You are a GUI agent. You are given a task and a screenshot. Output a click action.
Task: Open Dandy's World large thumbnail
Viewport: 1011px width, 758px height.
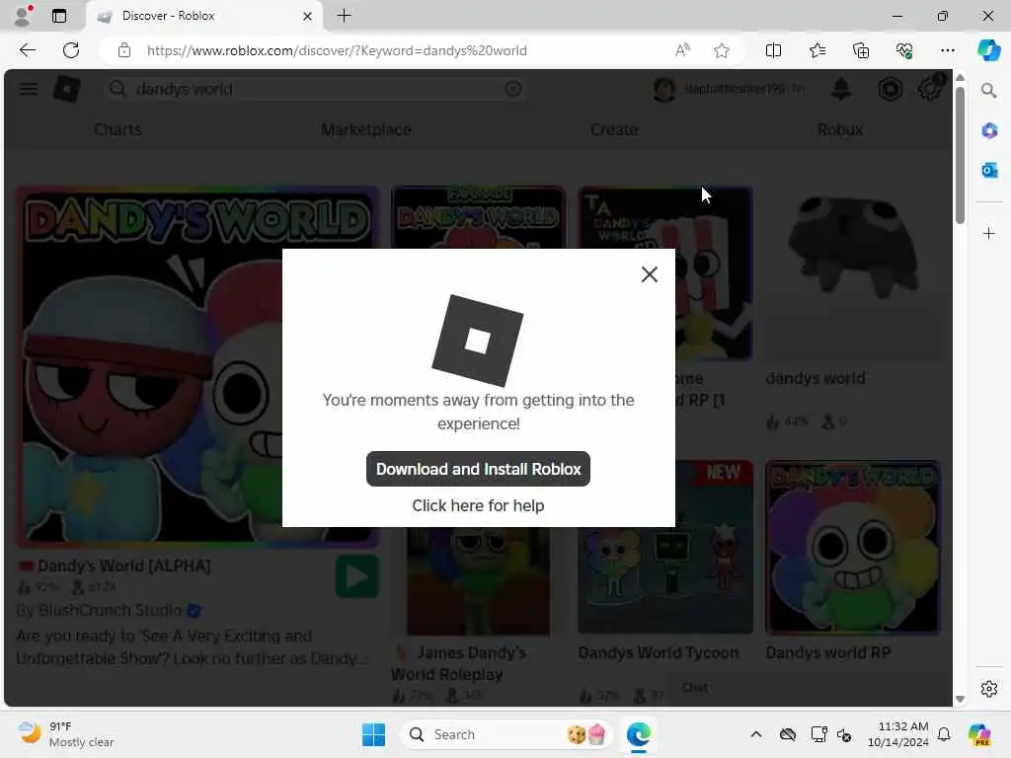coord(197,367)
